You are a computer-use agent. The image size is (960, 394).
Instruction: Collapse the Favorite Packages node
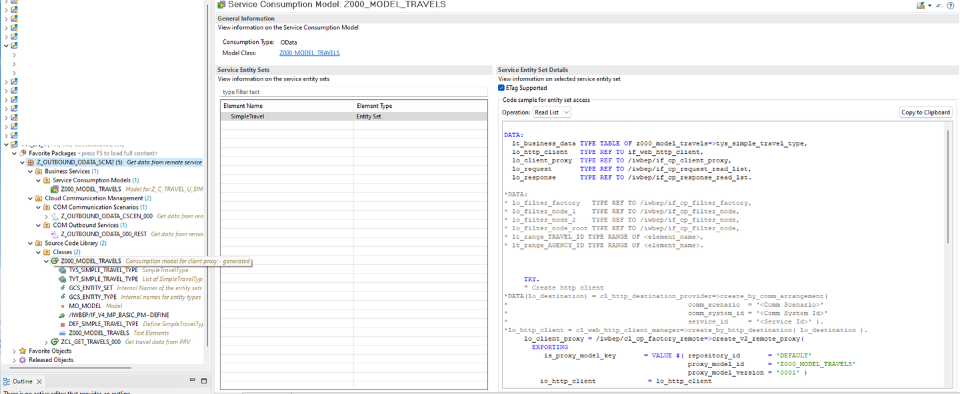pos(15,153)
